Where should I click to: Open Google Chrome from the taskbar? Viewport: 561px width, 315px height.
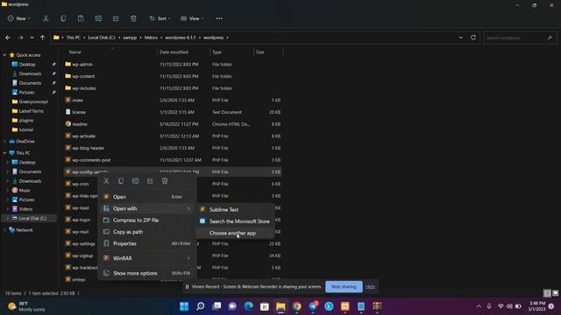(296, 306)
